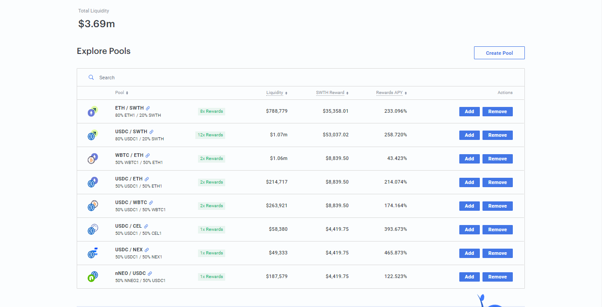Sort pools by the Pool column
602x307 pixels.
tap(122, 93)
